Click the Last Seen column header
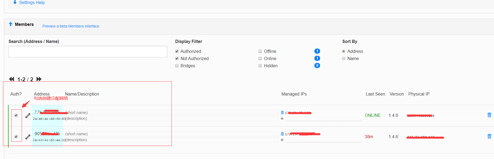 tap(375, 94)
